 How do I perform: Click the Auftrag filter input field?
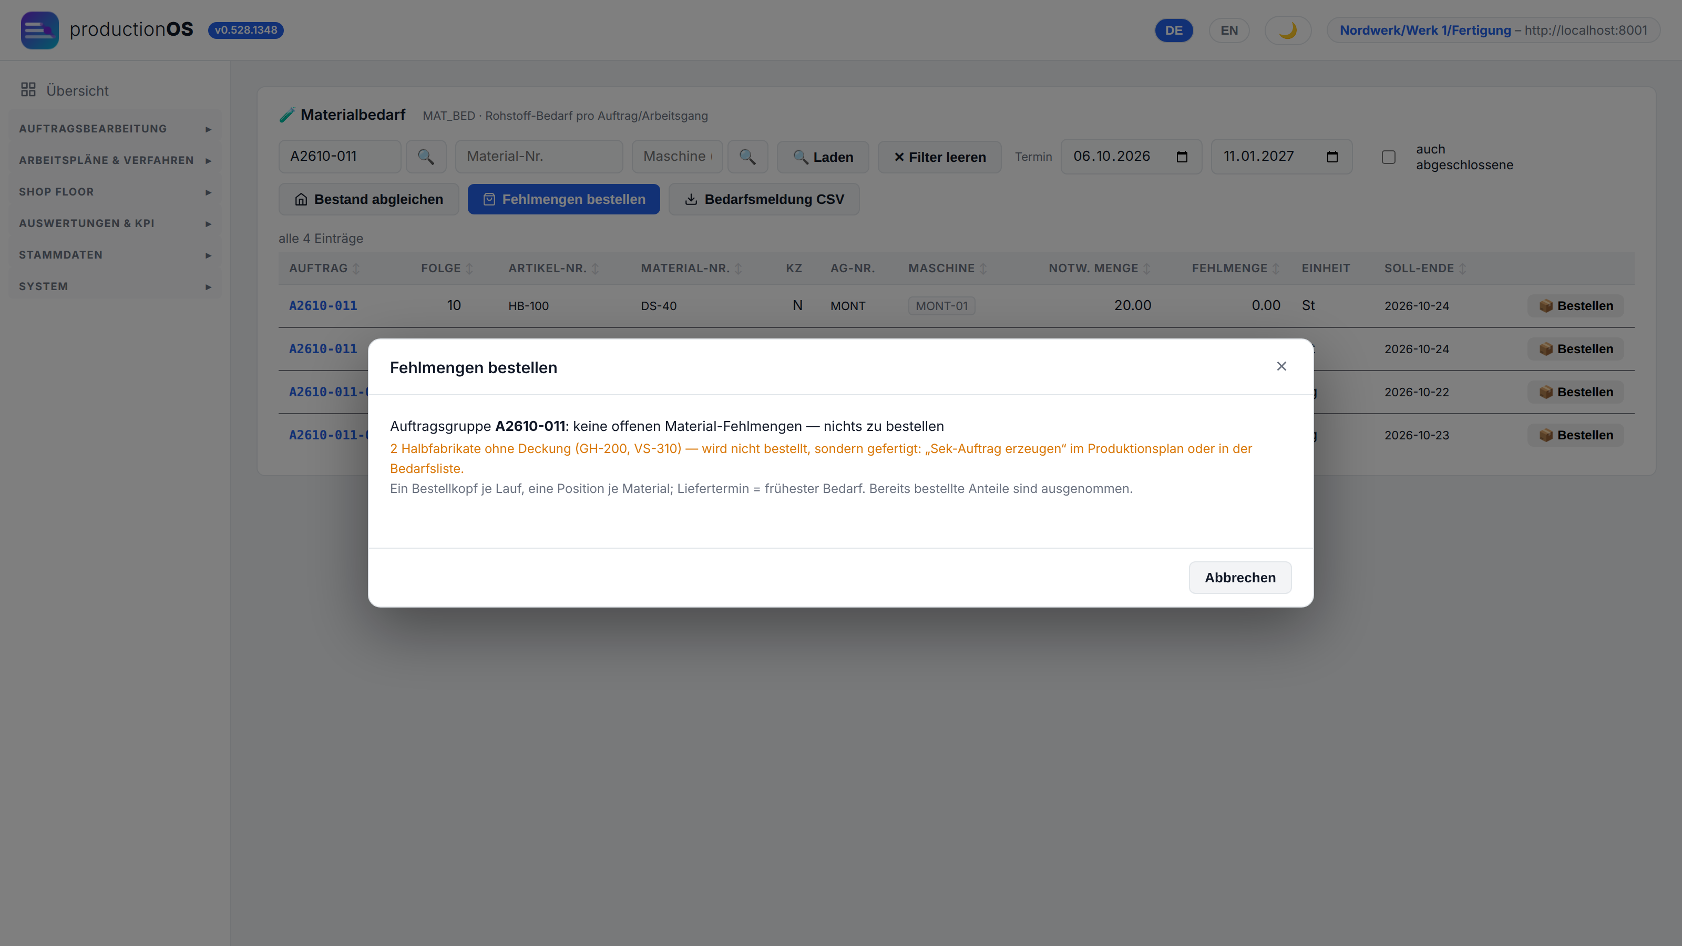pyautogui.click(x=340, y=157)
